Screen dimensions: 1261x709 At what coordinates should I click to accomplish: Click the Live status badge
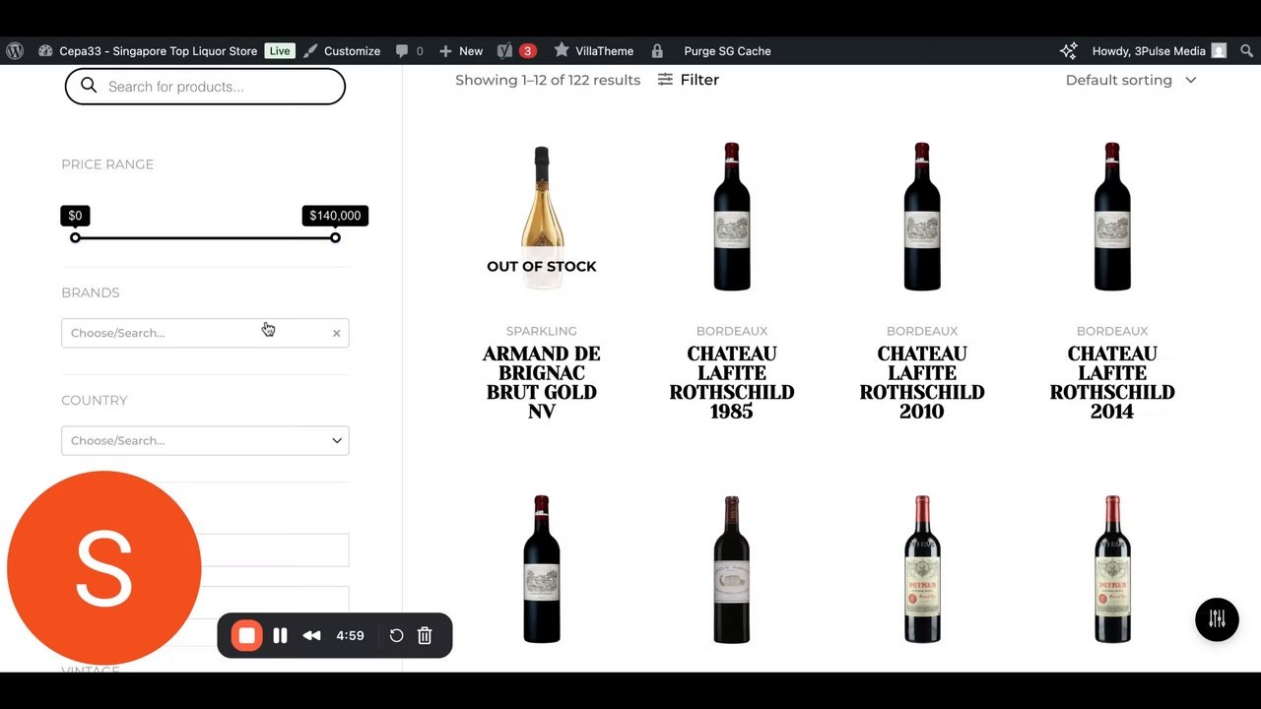[280, 51]
